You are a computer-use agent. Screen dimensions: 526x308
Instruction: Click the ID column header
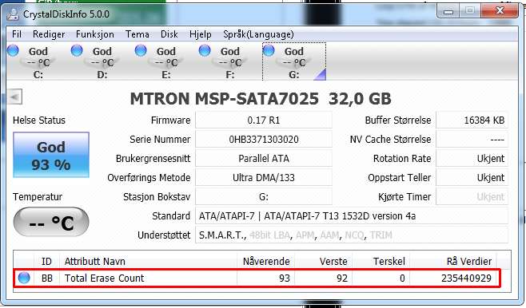coord(46,261)
